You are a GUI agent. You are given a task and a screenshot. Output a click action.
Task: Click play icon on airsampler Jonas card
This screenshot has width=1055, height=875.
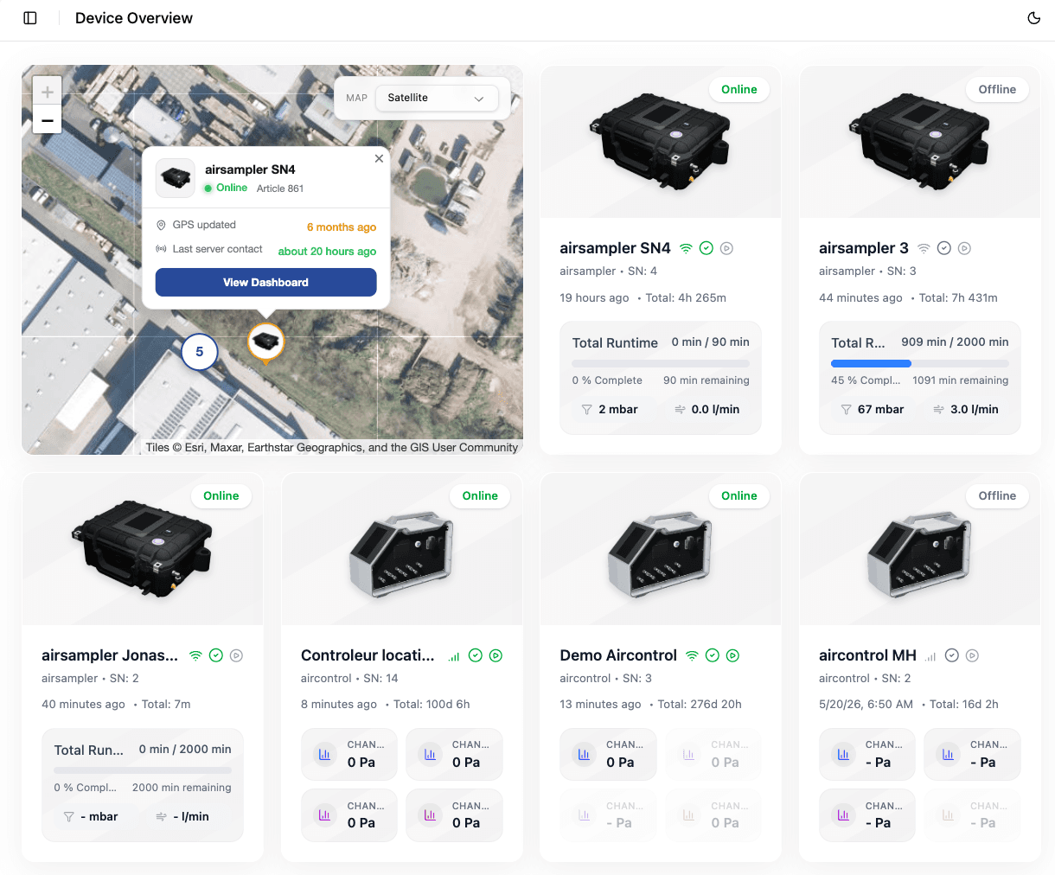coord(237,655)
